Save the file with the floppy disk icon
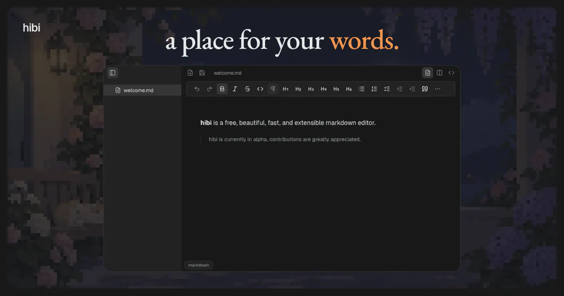This screenshot has height=296, width=564. pyautogui.click(x=202, y=73)
